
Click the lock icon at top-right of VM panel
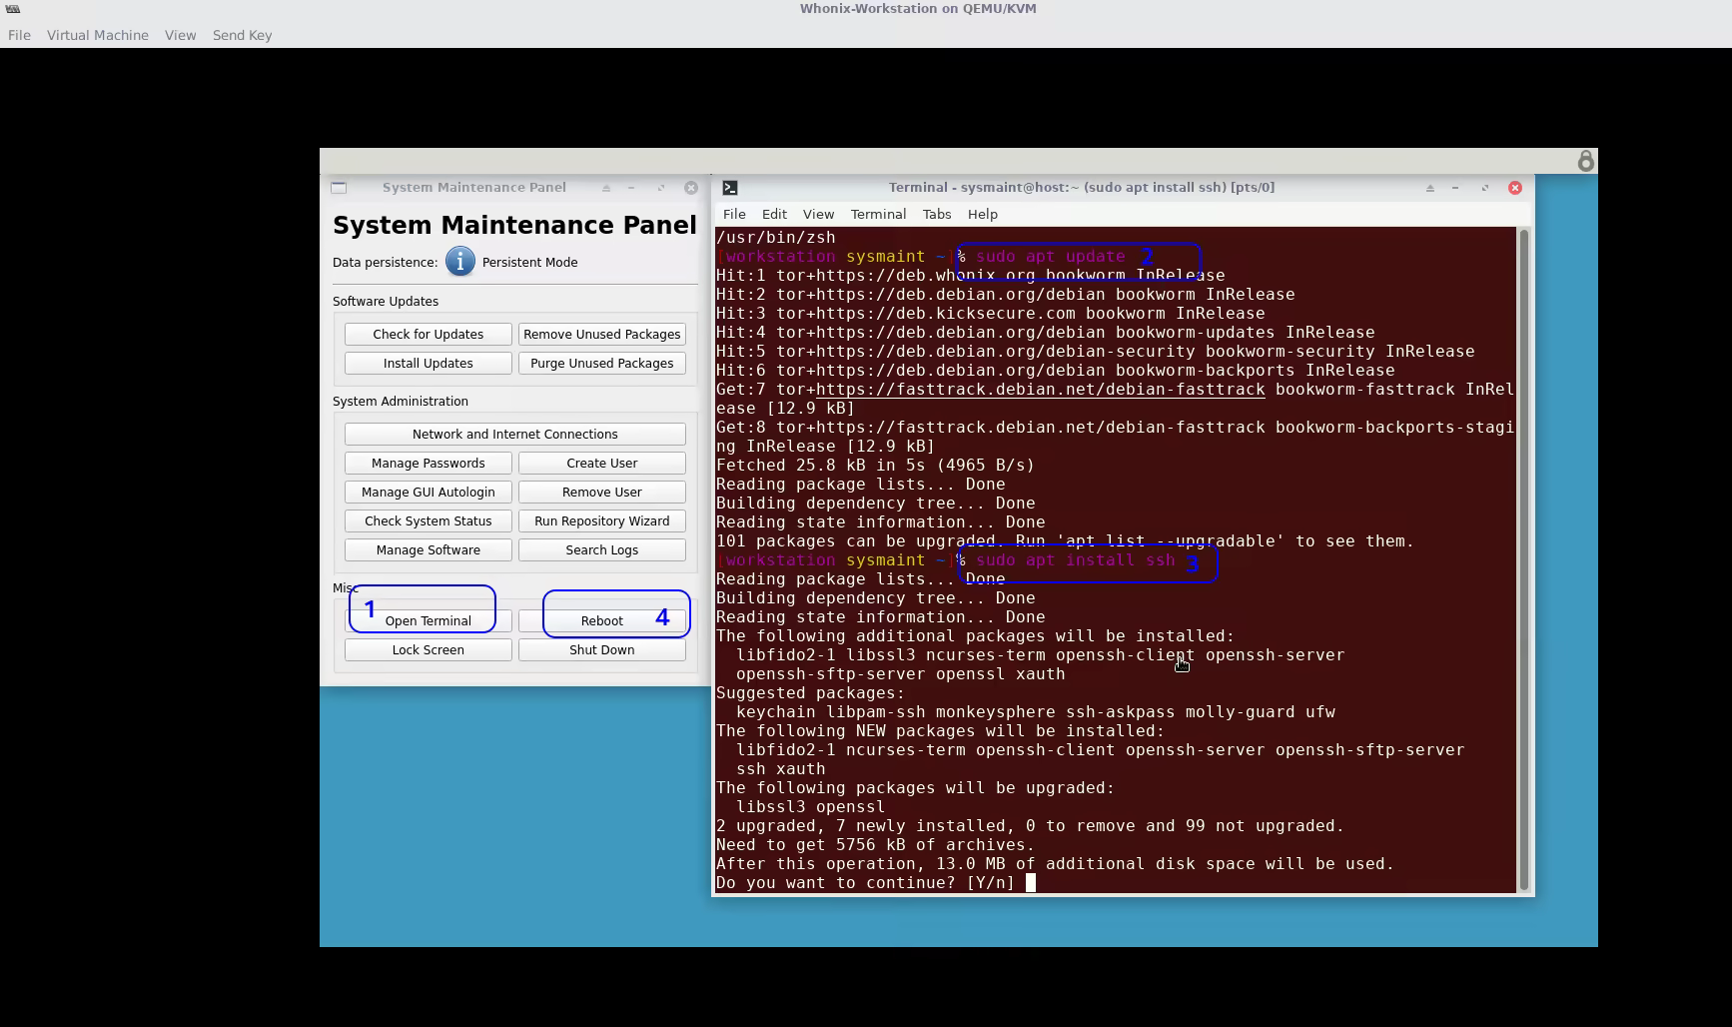[x=1585, y=161]
